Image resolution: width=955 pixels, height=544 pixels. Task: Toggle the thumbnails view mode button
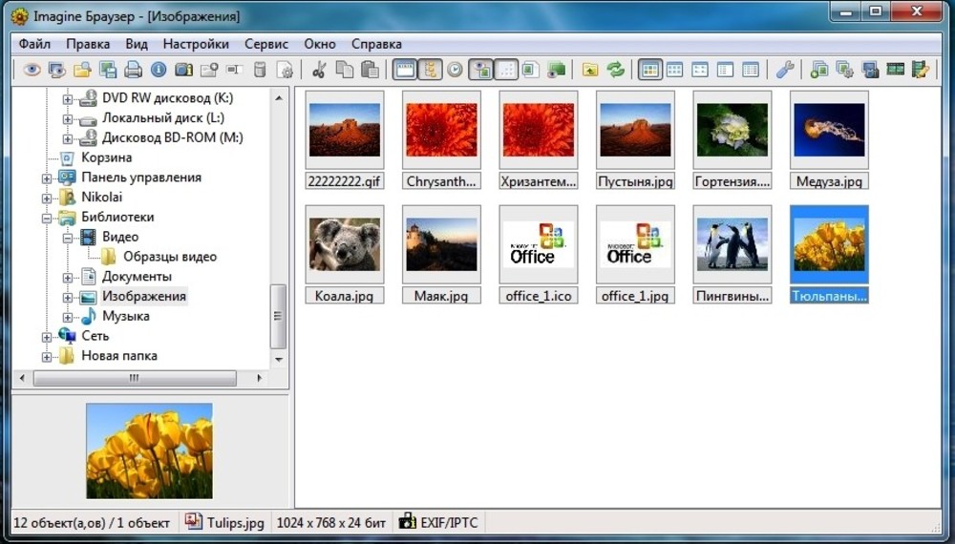point(650,70)
